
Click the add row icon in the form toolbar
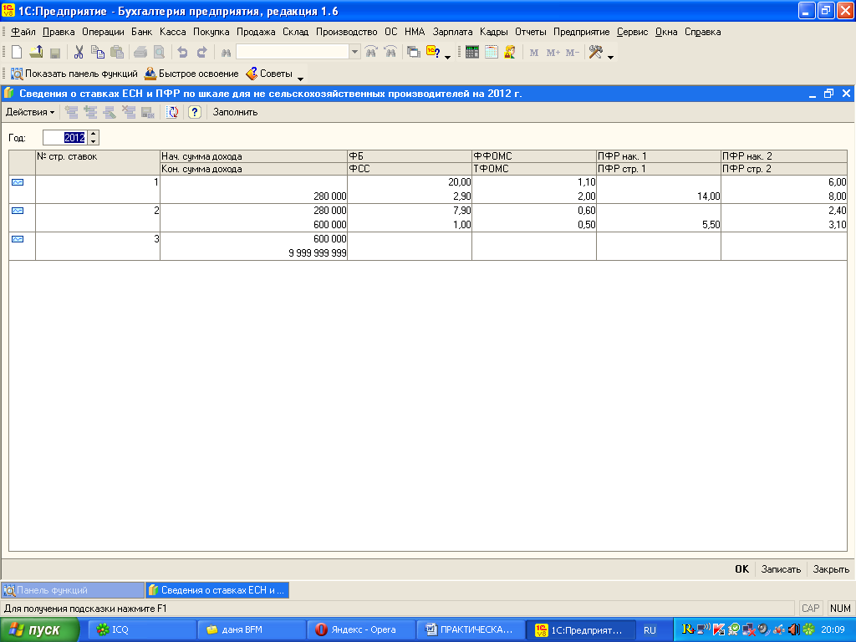(x=72, y=113)
